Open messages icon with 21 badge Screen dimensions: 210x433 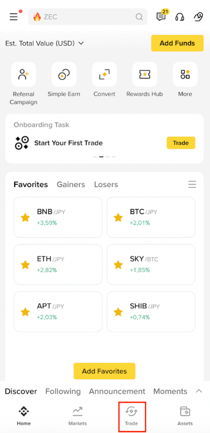click(161, 17)
